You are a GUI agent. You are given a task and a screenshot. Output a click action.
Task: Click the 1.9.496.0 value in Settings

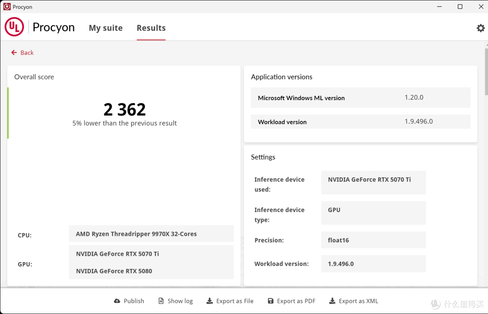374,263
